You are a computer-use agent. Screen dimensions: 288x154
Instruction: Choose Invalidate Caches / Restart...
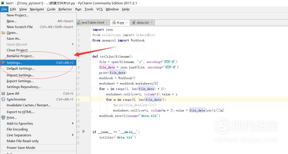click(x=38, y=105)
